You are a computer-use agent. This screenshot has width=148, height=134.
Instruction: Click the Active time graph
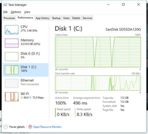pos(98,52)
